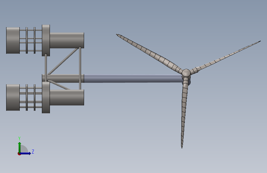The width and height of the screenshot is (267, 173).
Task: Select the long blue-gray tower shaft
Action: pos(133,79)
